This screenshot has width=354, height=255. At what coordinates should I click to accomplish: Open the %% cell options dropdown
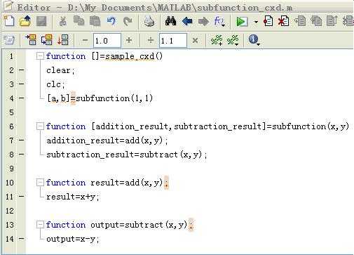click(x=233, y=40)
